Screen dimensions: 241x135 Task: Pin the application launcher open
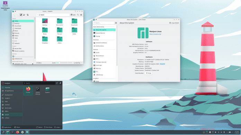(60, 83)
